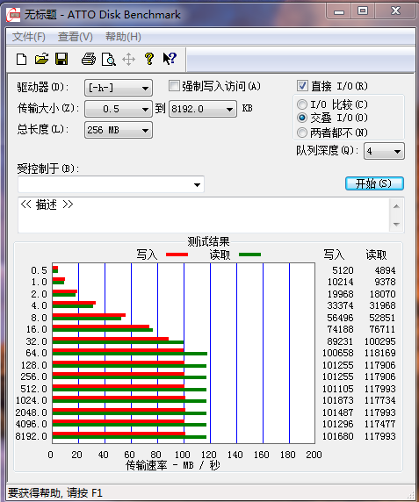Open the 8192.0 ending transfer size dropdown

point(203,109)
